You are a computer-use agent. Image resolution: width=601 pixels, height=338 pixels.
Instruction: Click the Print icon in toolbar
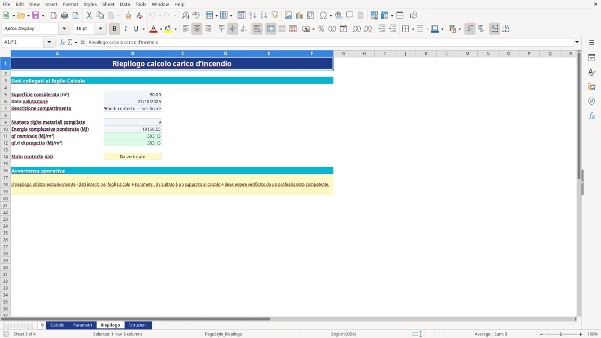65,16
